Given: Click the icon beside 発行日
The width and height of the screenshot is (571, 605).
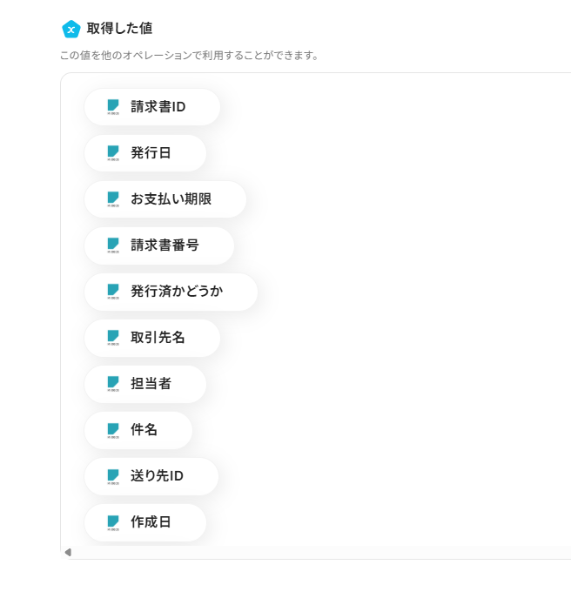Looking at the screenshot, I should point(113,152).
